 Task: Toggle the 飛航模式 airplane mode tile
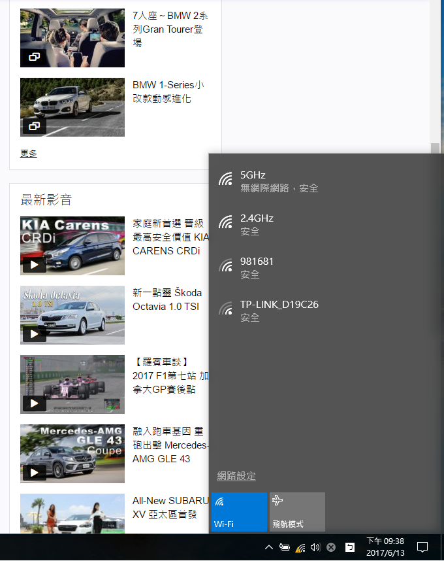point(297,511)
